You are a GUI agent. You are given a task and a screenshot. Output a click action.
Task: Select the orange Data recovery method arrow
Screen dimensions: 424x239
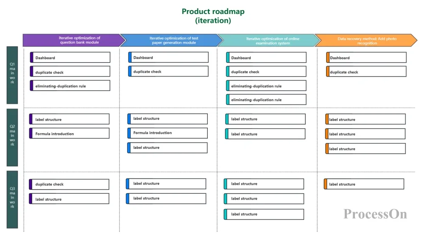(x=365, y=41)
